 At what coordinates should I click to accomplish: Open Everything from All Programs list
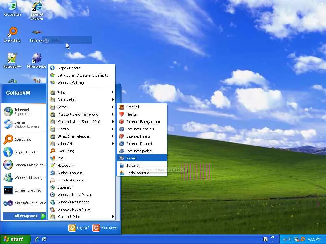pyautogui.click(x=82, y=151)
